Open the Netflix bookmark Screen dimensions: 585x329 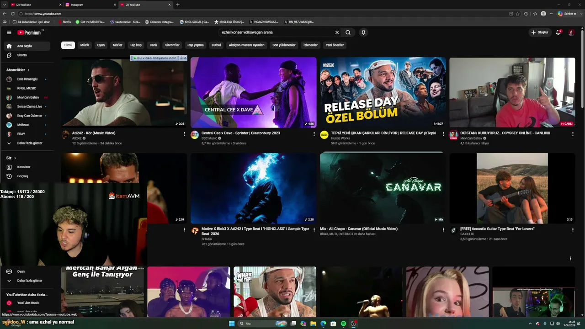(64, 21)
